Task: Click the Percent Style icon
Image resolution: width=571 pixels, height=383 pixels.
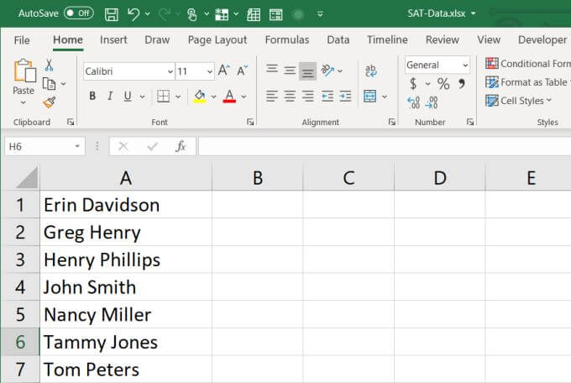Action: point(443,84)
